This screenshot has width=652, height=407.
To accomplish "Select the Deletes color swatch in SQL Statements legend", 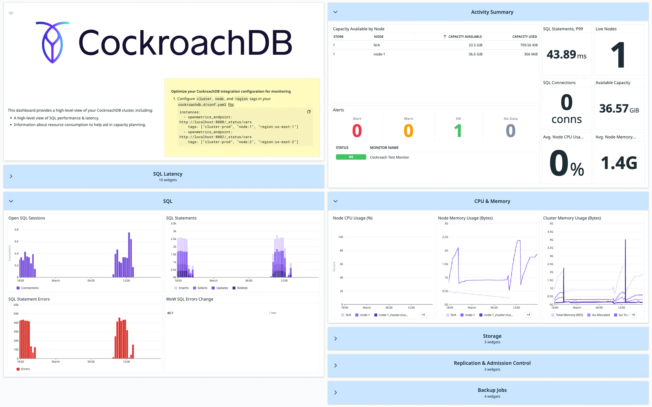I will 234,288.
